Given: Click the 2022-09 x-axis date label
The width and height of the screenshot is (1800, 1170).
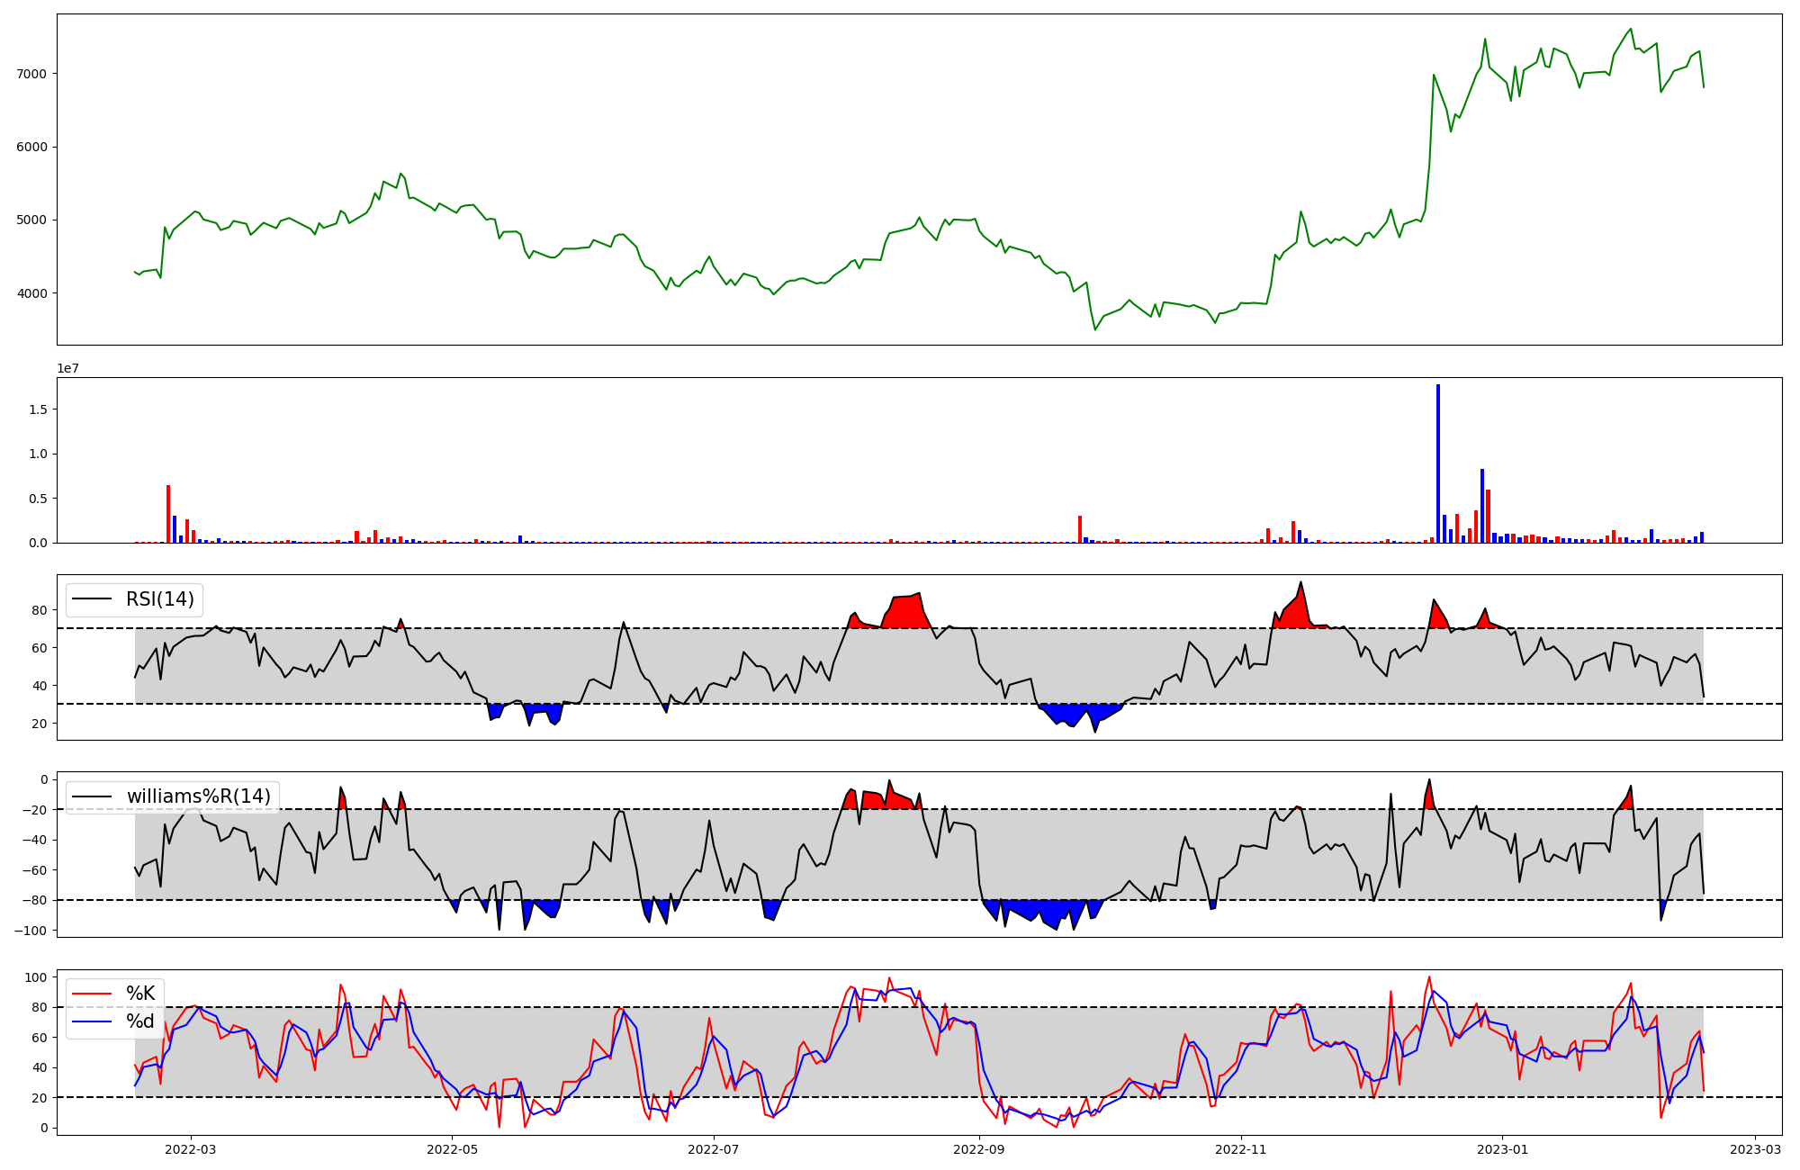Looking at the screenshot, I should [978, 1149].
